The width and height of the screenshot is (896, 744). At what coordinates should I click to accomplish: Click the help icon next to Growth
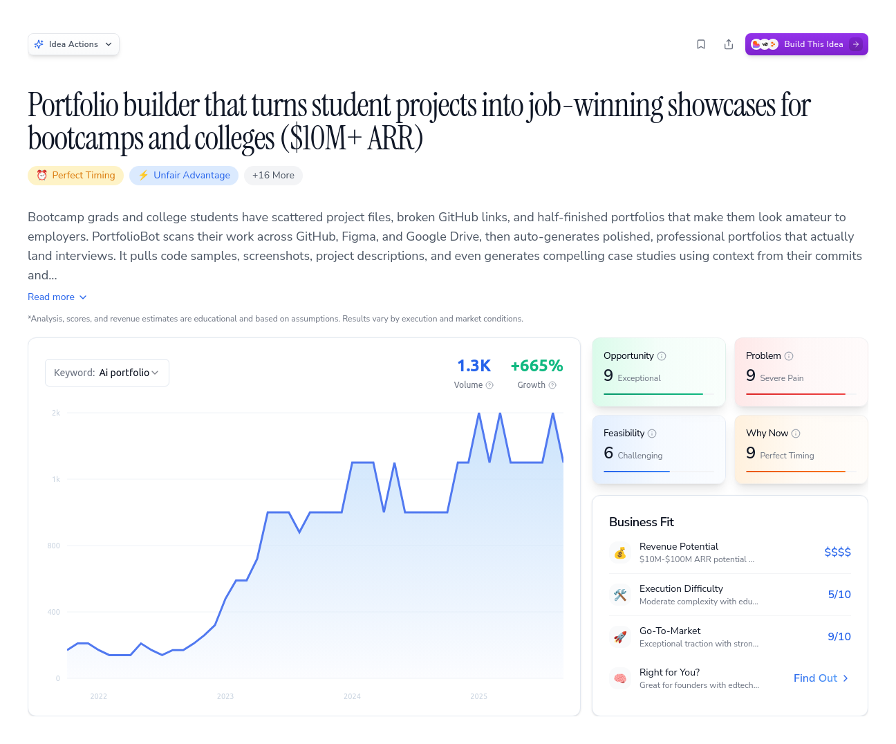click(x=552, y=385)
